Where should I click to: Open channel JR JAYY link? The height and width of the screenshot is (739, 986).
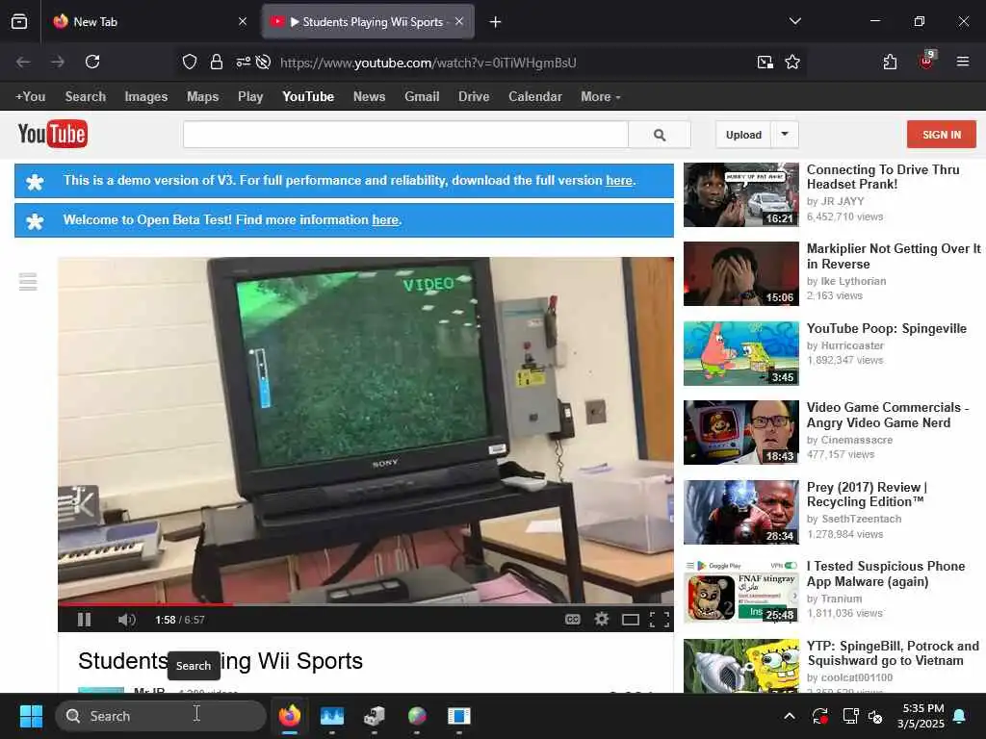pyautogui.click(x=843, y=201)
